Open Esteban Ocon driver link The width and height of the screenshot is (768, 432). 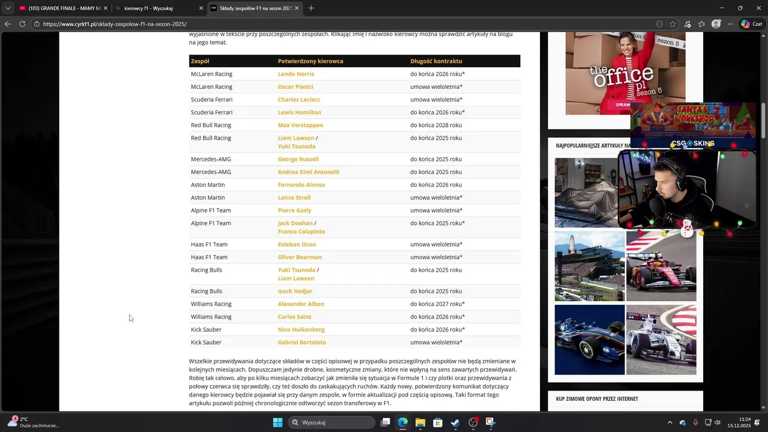(296, 244)
